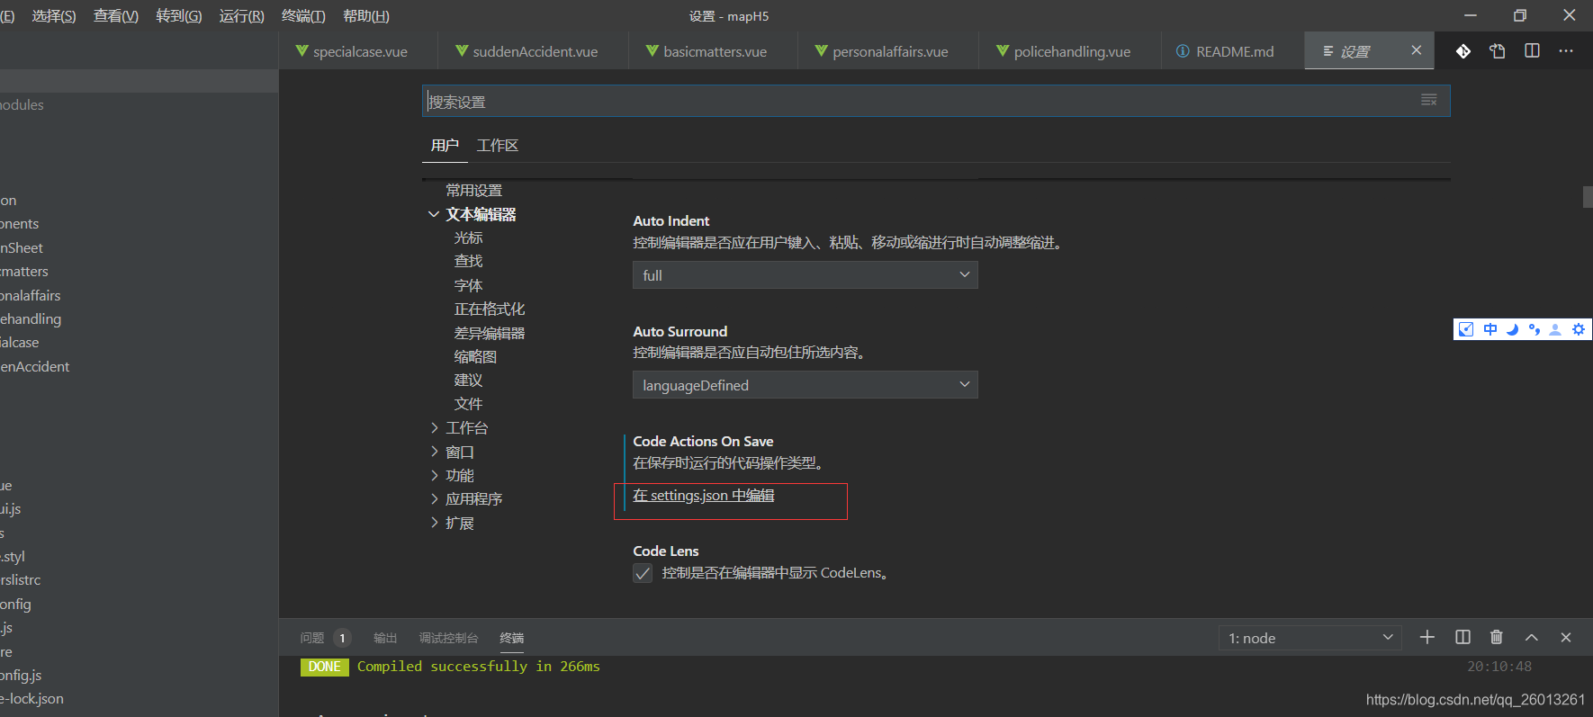
Task: Open the Auto Indent dropdown
Action: tap(805, 275)
